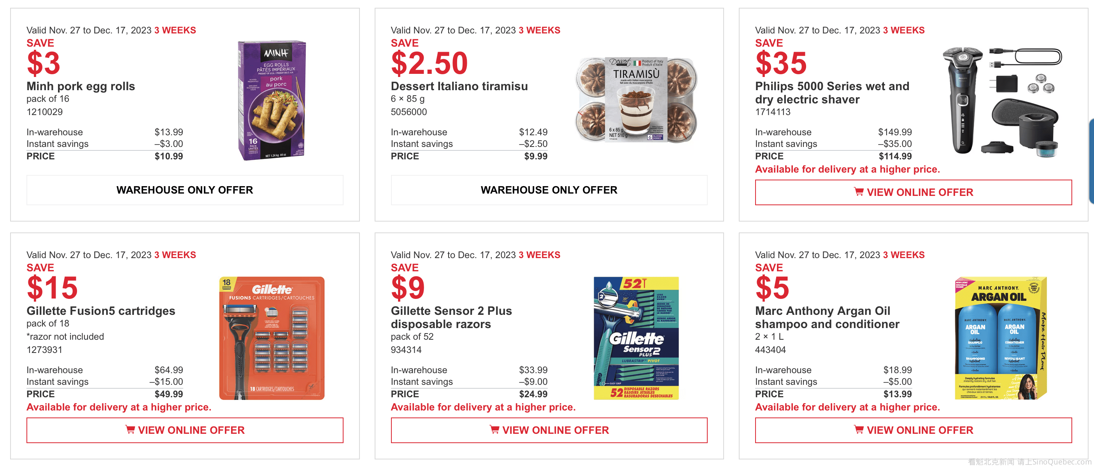Open the Philips electric shaver product image

pos(1002,101)
